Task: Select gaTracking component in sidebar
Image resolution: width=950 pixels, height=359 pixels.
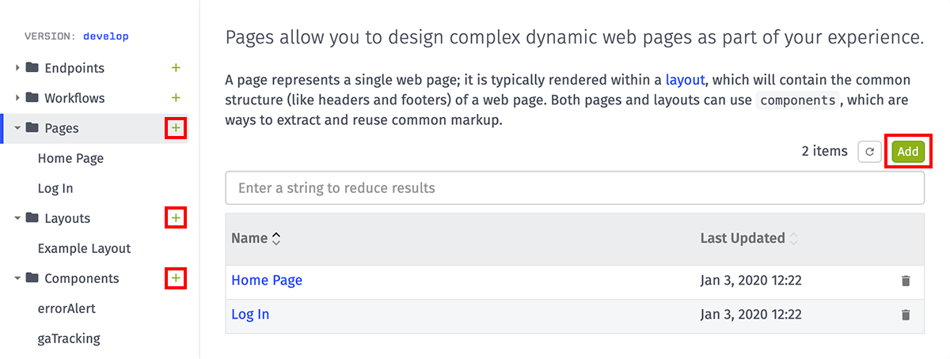Action: [69, 338]
